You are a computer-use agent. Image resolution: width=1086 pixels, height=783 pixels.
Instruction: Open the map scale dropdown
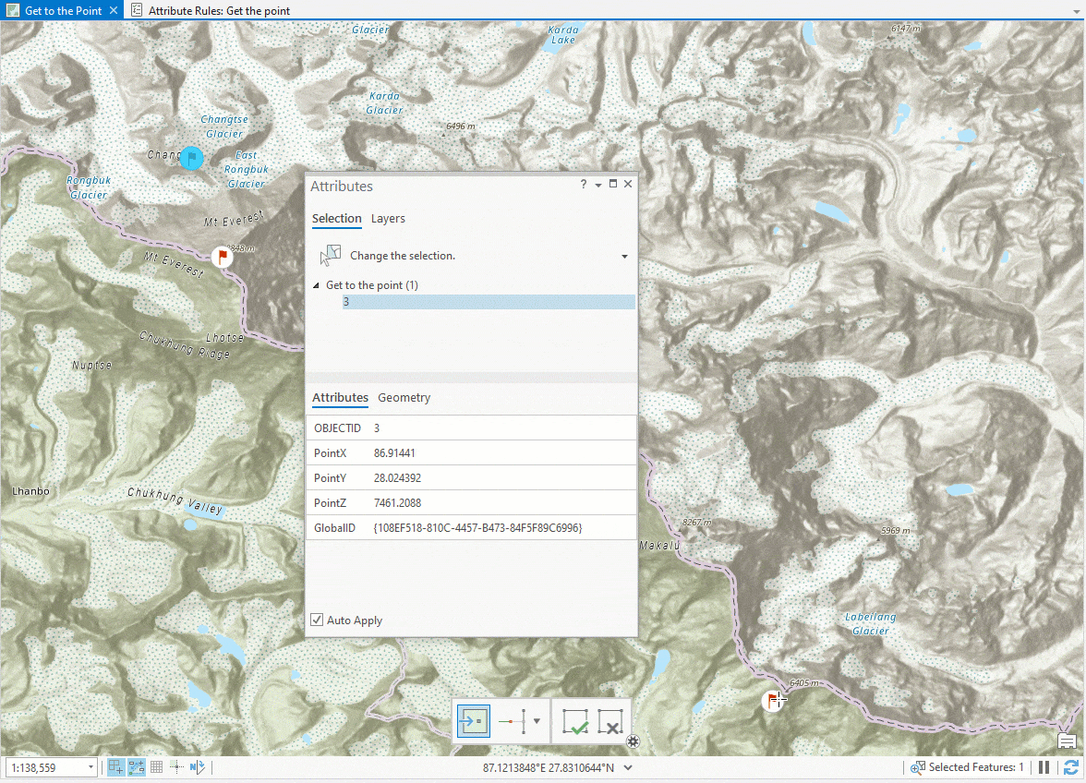point(90,767)
